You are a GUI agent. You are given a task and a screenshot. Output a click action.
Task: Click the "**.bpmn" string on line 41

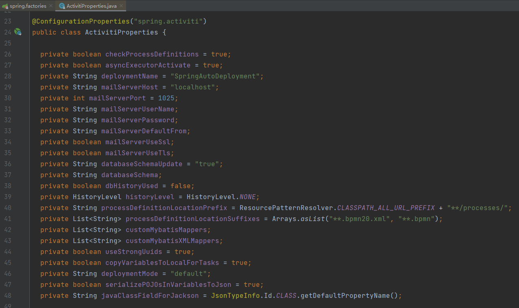(x=417, y=219)
